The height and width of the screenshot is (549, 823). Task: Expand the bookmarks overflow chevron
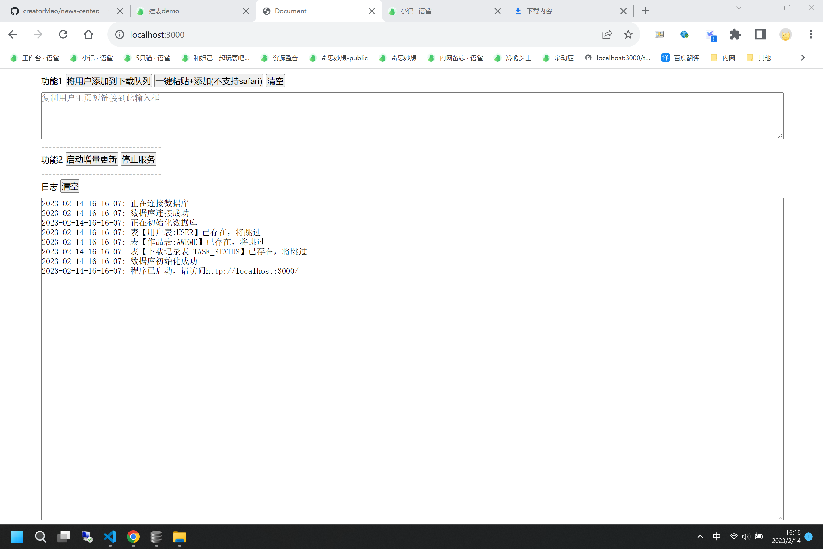tap(803, 58)
